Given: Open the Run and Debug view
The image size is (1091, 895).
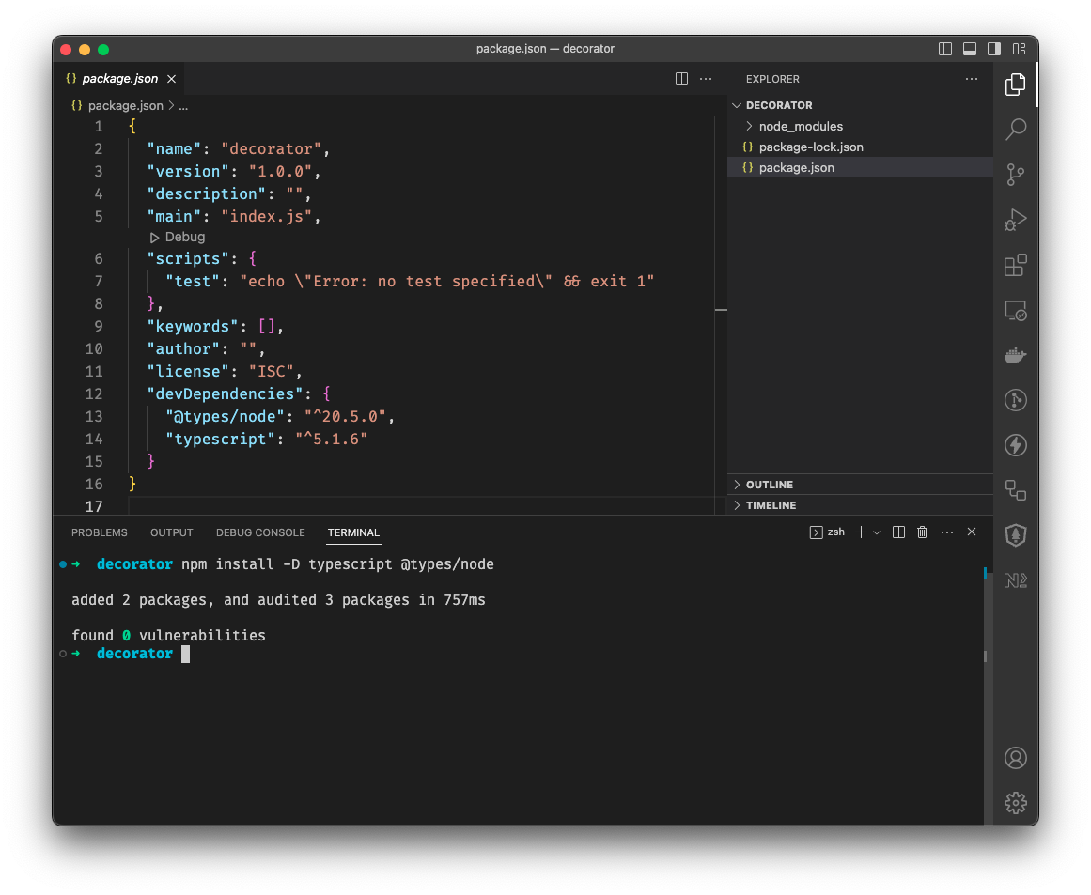Looking at the screenshot, I should [x=1015, y=220].
